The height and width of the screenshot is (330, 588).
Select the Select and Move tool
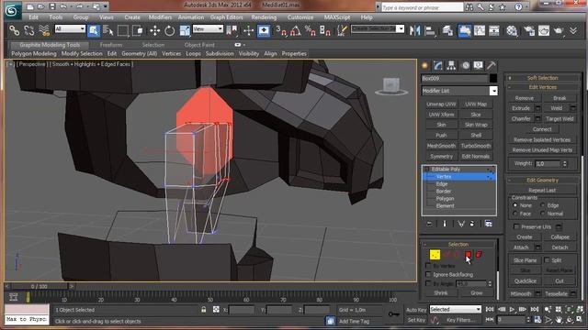pyautogui.click(x=155, y=30)
